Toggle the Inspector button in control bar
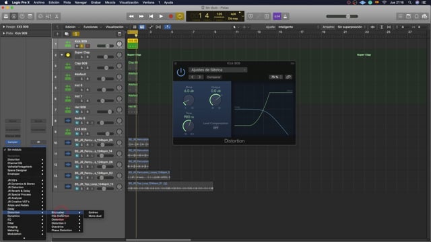Image resolution: width=431 pixels, height=242 pixels. (x=13, y=16)
